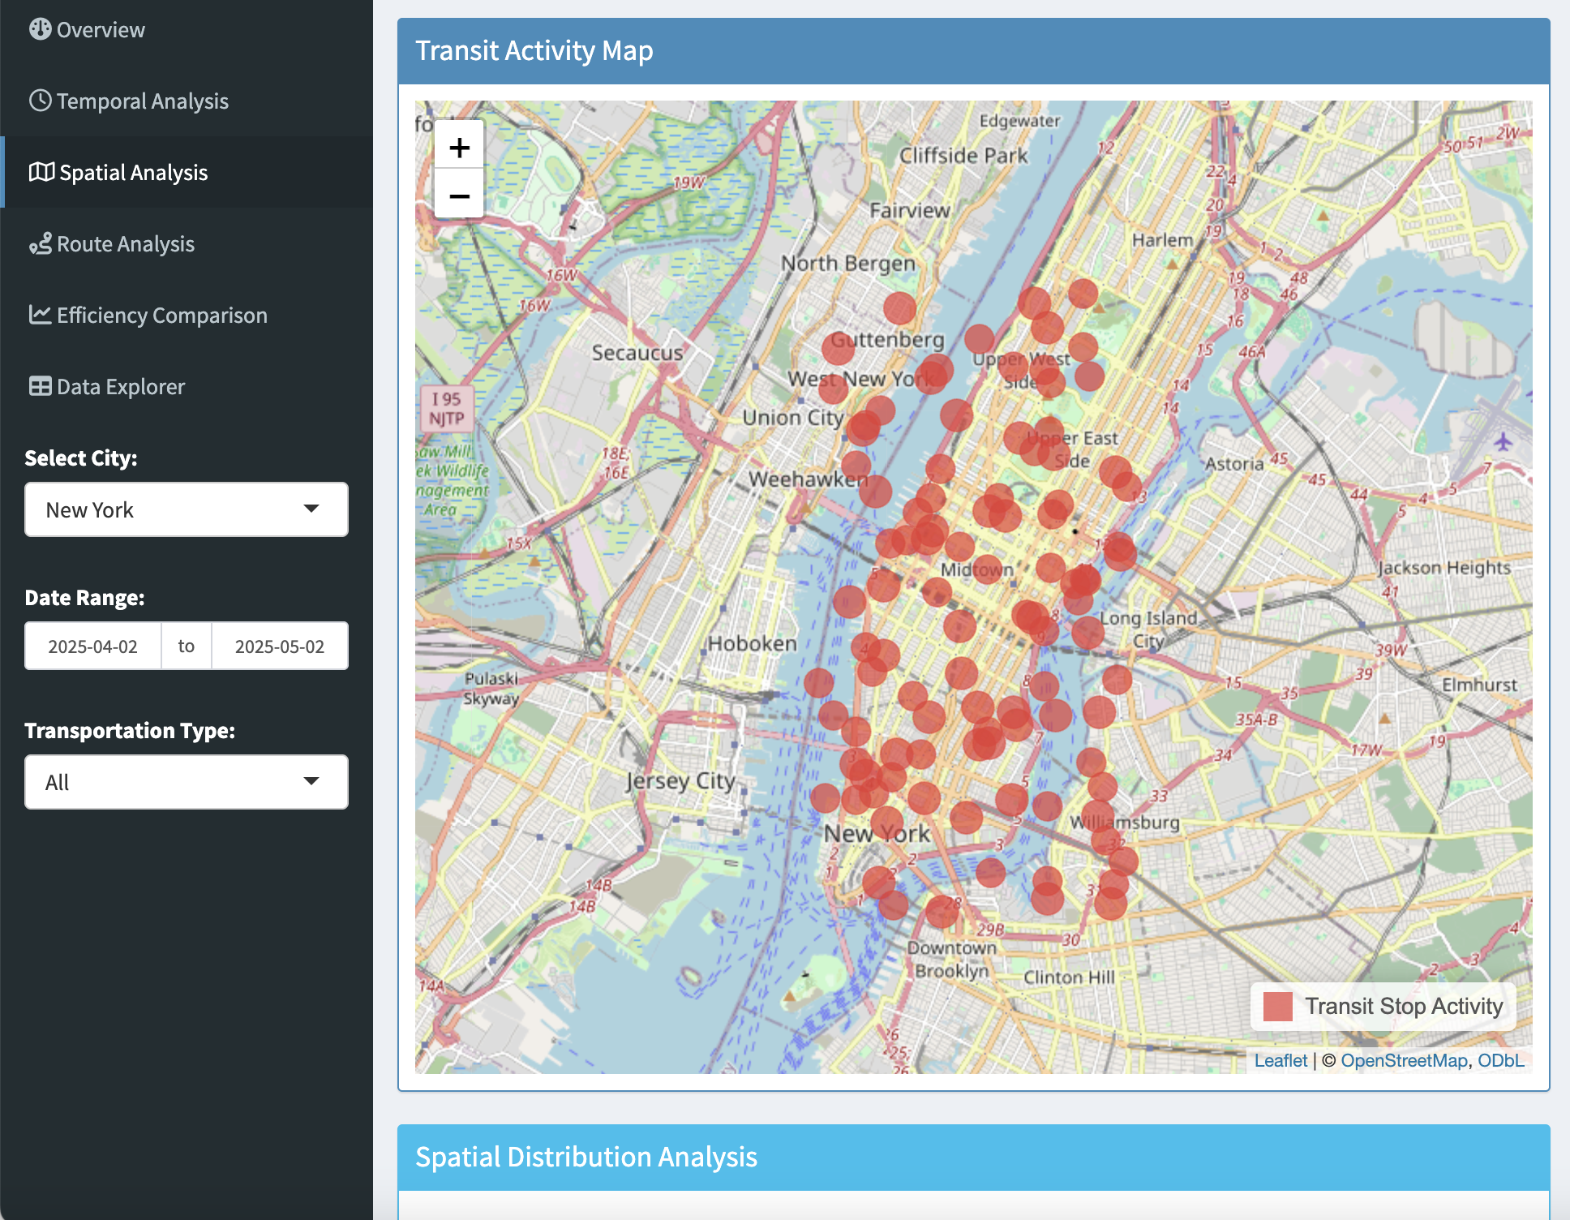The height and width of the screenshot is (1220, 1570).
Task: Click the Temporal Analysis clock icon
Action: 40,101
